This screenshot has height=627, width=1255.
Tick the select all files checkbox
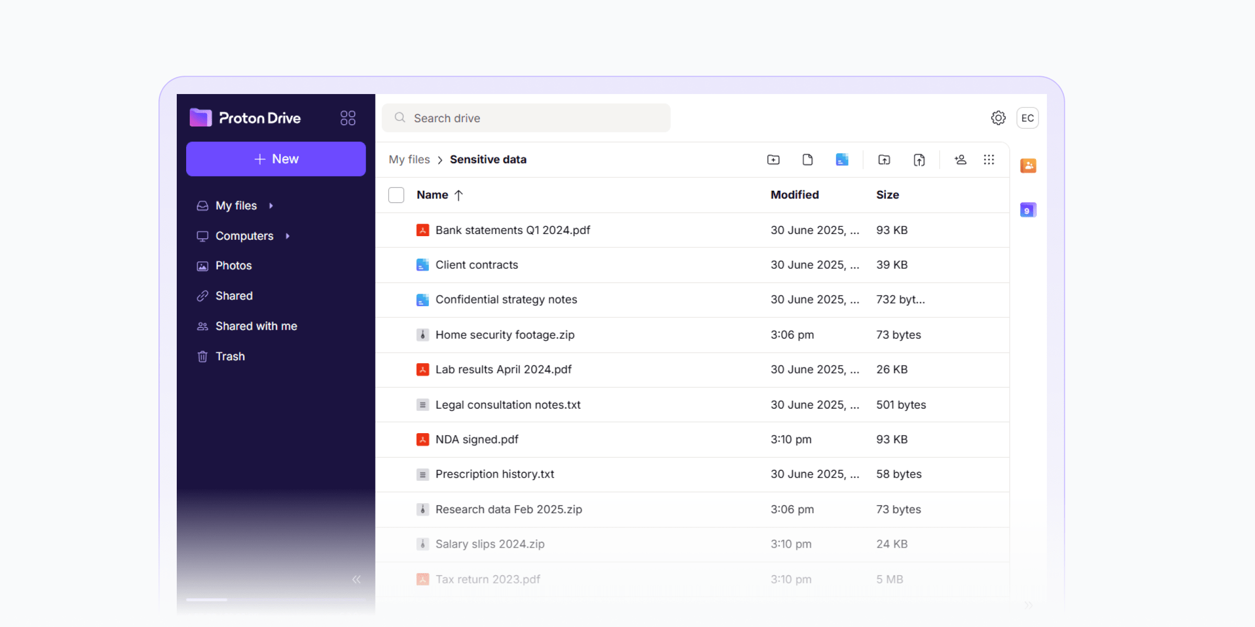[x=396, y=195]
